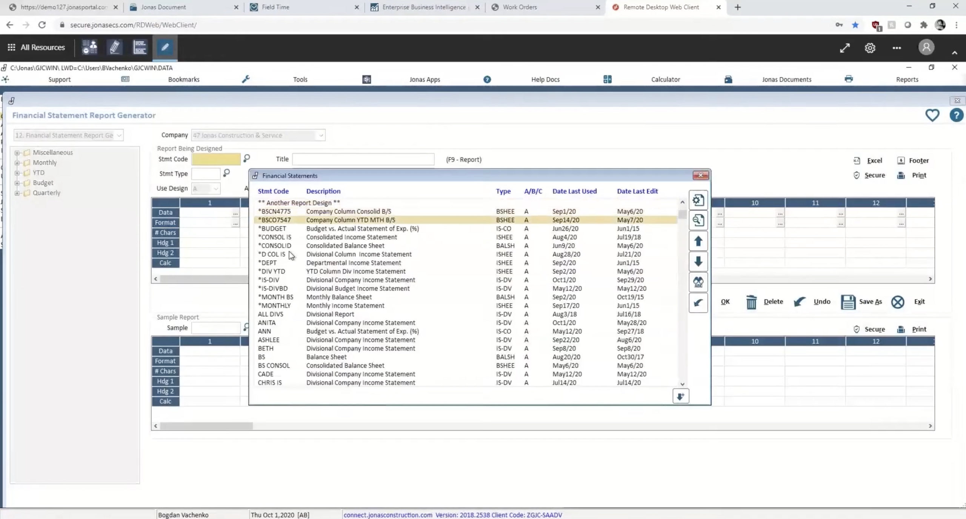This screenshot has width=966, height=519.
Task: Click the Stmt Code lookup magnifier icon
Action: pos(246,159)
